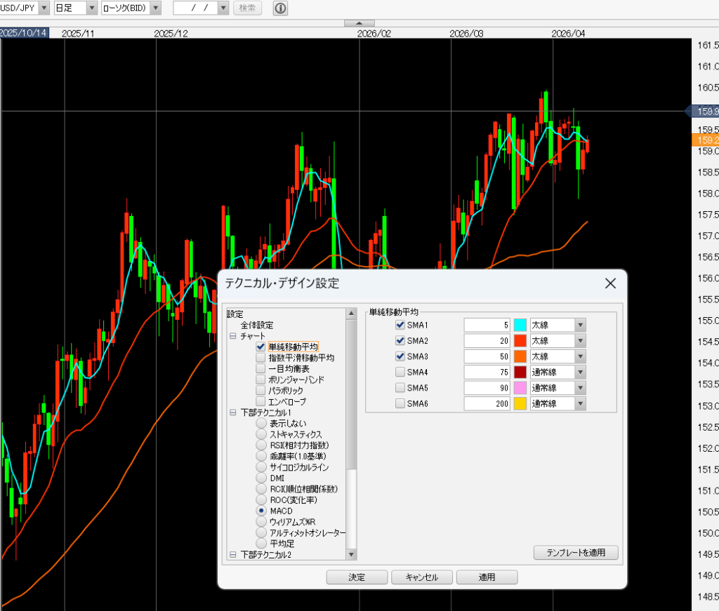The height and width of the screenshot is (611, 719).
Task: Collapse the チャート tree node
Action: point(232,336)
